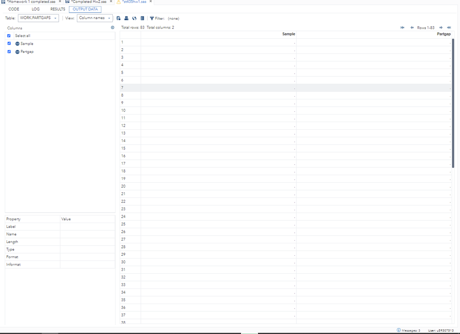The height and width of the screenshot is (334, 460).
Task: Open the Homework 1 completed.sas tab
Action: pyautogui.click(x=31, y=2)
